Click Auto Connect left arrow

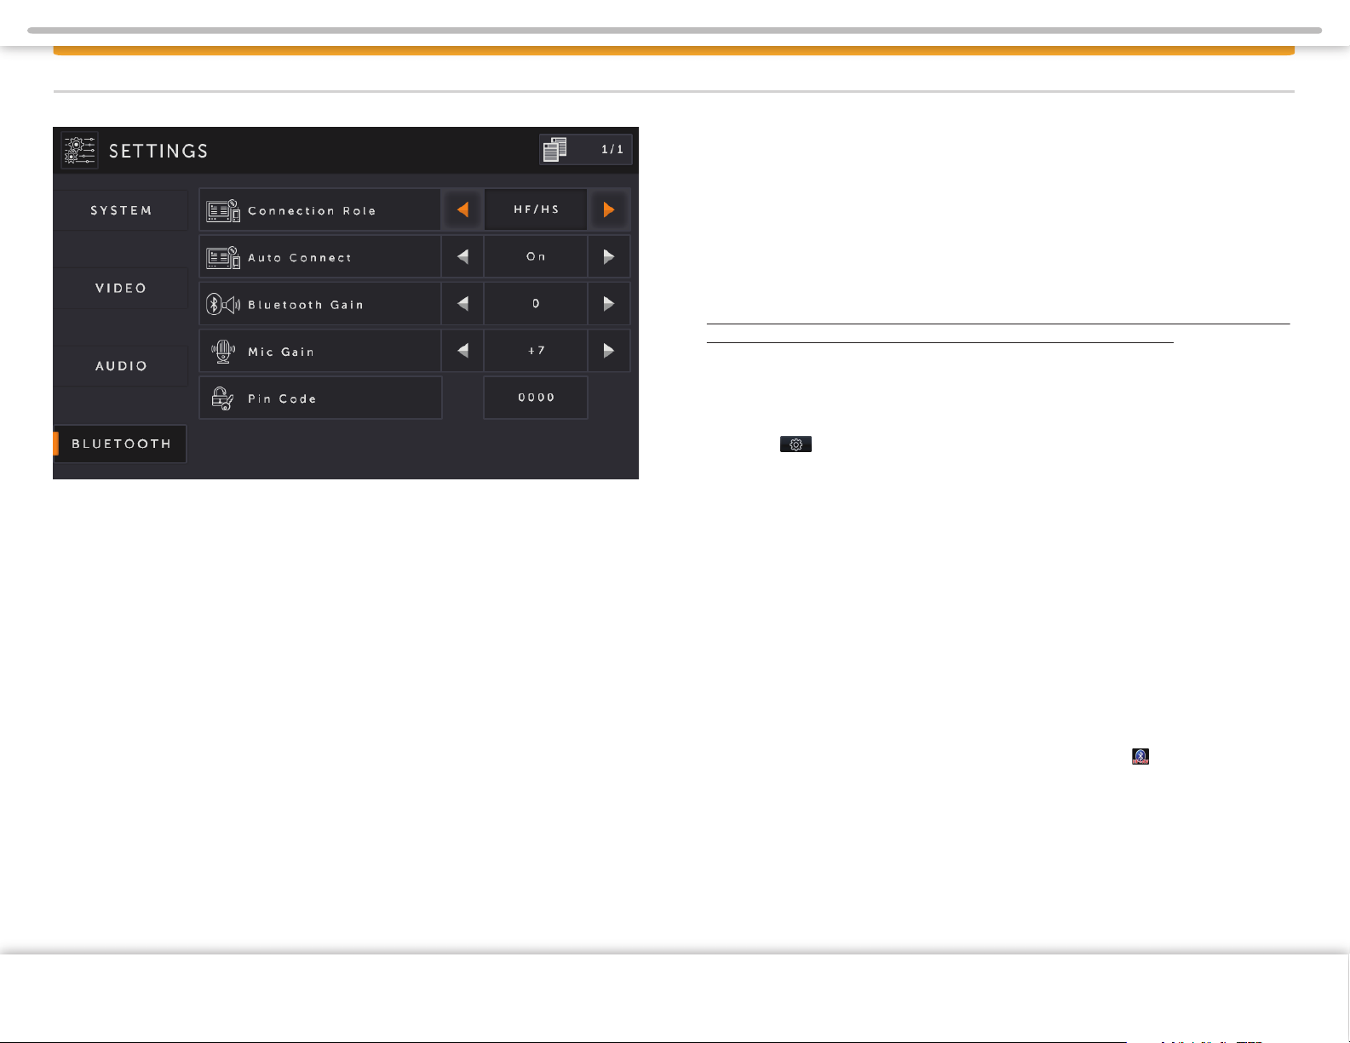(462, 256)
